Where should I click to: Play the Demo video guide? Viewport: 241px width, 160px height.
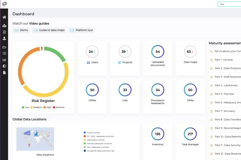coord(21,30)
